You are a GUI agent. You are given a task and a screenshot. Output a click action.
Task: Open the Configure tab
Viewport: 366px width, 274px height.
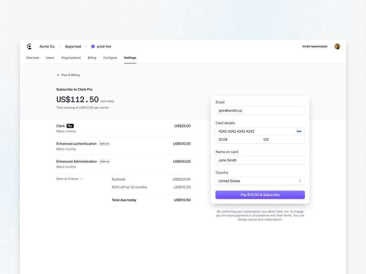(x=110, y=58)
